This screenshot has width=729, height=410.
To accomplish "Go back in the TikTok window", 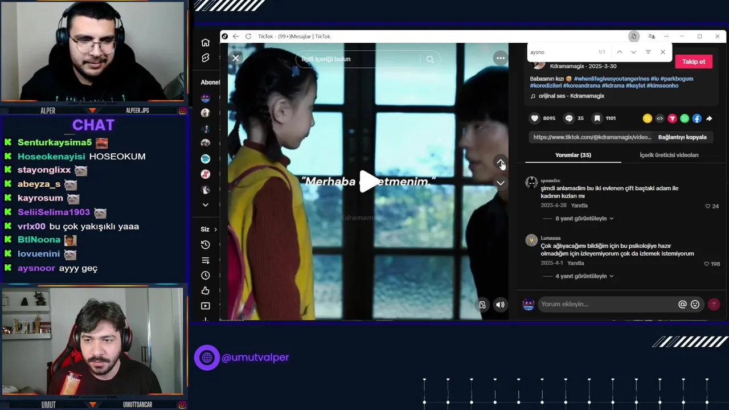I will [236, 36].
